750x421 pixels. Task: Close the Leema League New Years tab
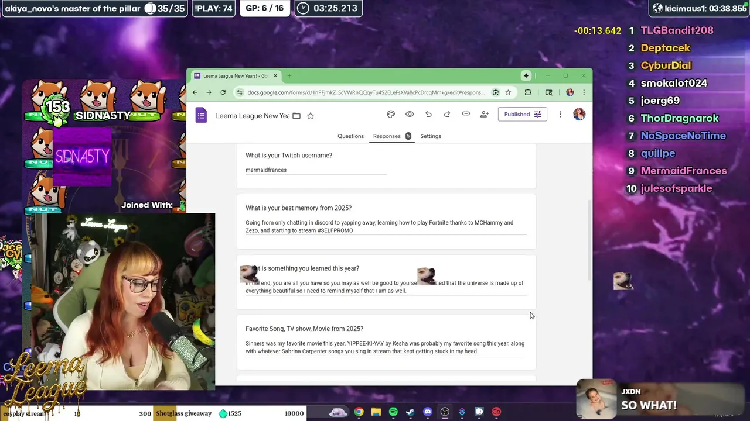tap(275, 75)
